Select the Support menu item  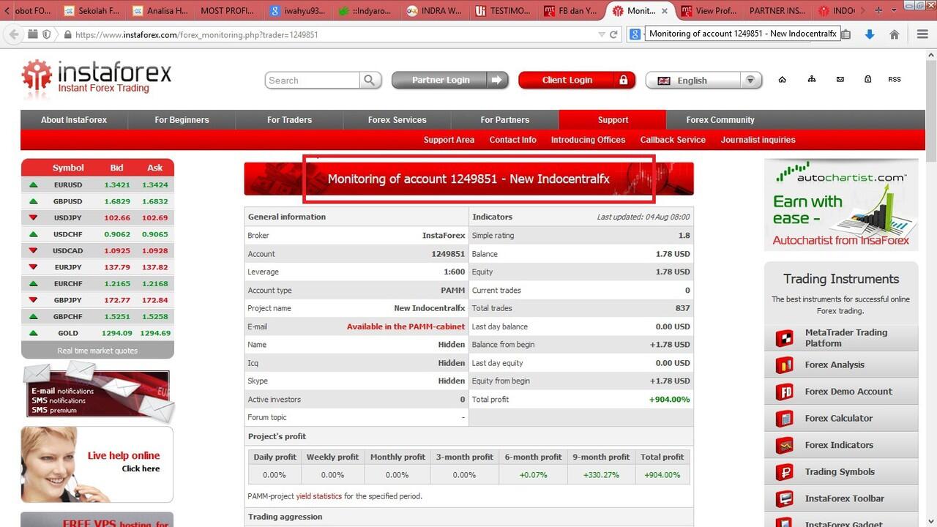(613, 120)
